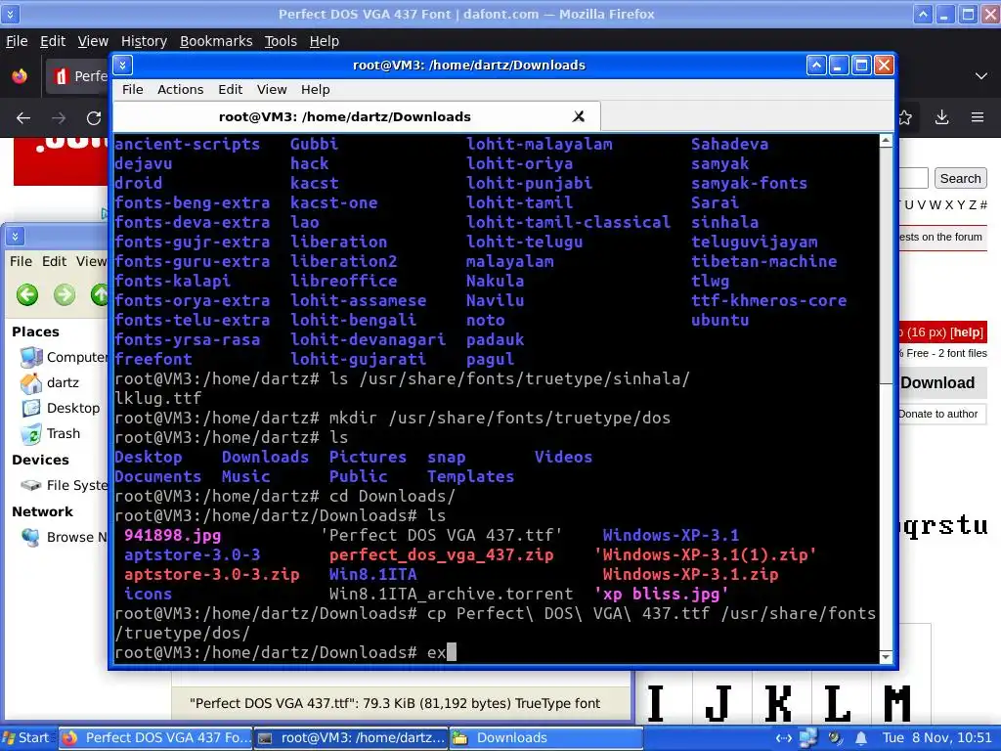Image resolution: width=1001 pixels, height=751 pixels.
Task: Open Firefox File menu
Action: 17,41
